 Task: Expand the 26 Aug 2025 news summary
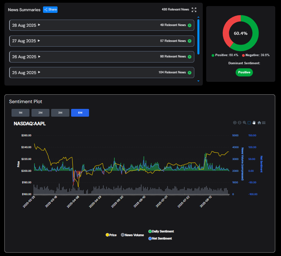coord(102,57)
